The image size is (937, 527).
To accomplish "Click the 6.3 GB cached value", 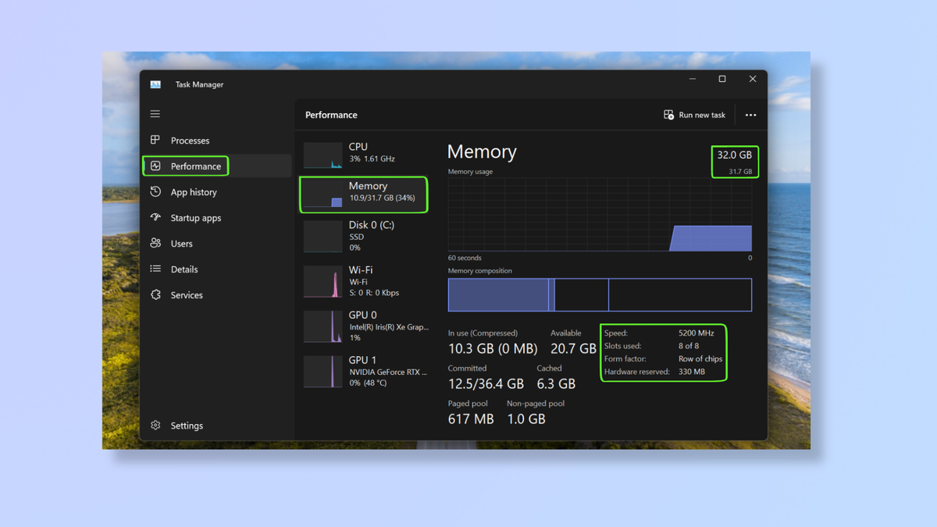I will click(x=556, y=384).
